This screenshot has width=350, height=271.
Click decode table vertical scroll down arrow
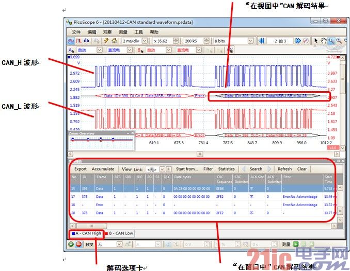coord(340,220)
